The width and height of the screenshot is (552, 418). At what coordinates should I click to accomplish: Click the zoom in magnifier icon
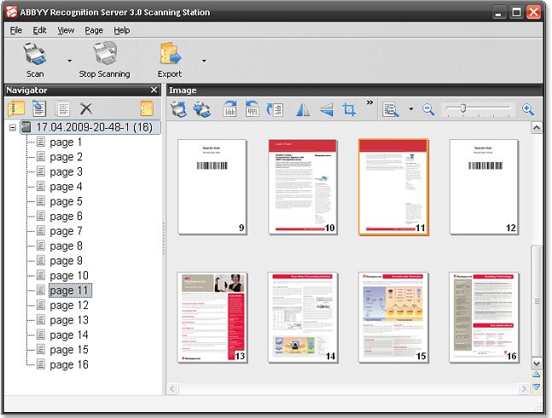(x=527, y=109)
